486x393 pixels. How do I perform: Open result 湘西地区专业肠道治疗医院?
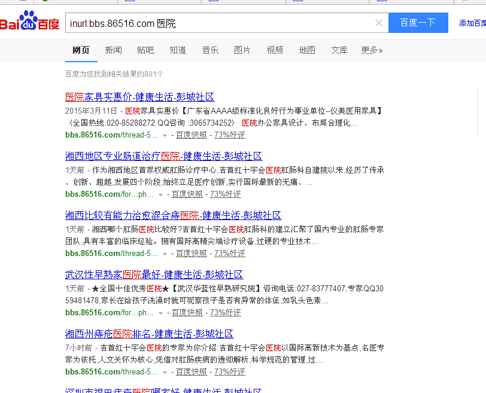tap(163, 156)
